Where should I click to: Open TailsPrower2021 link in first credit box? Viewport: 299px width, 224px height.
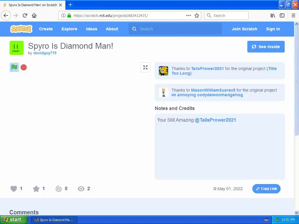pyautogui.click(x=207, y=69)
